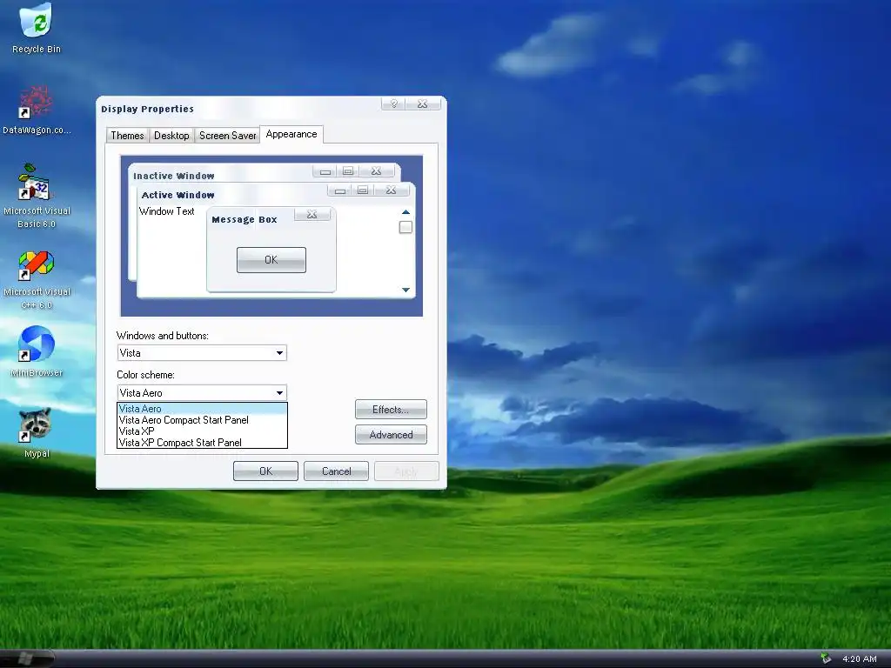This screenshot has width=891, height=668.
Task: Select the Appearance tab
Action: tap(291, 134)
